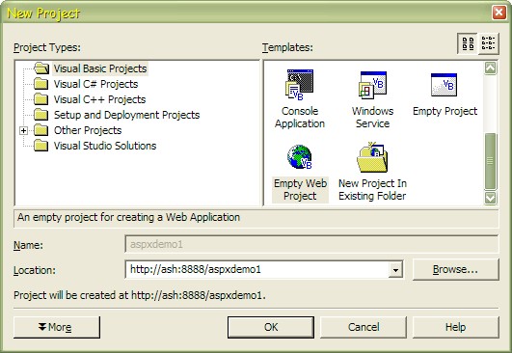
Task: Select the Empty Web Project globe icon
Action: pos(300,157)
